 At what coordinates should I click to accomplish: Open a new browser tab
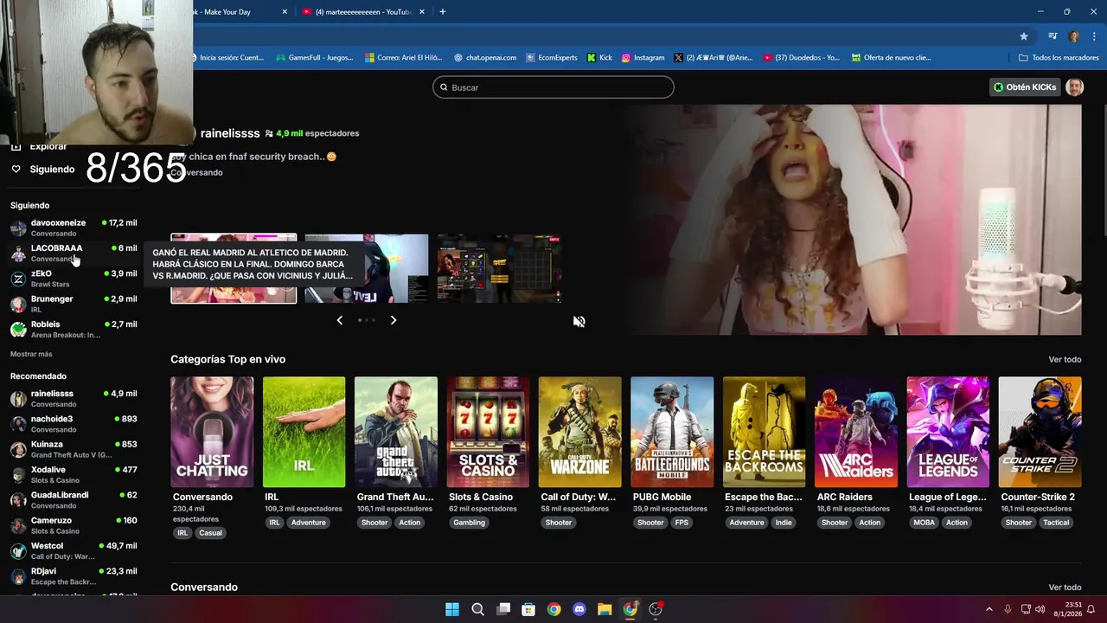tap(443, 12)
